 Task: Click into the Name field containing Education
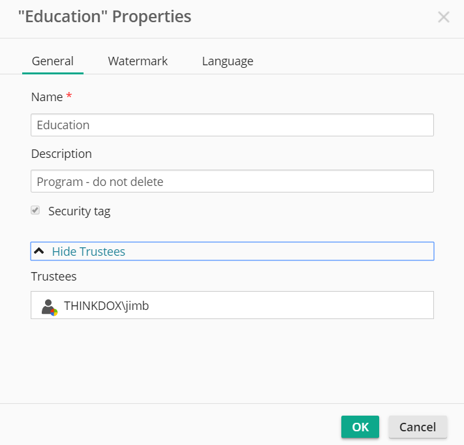[232, 125]
